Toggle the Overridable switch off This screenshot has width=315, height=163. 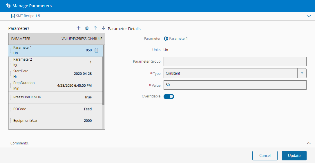coord(169,97)
